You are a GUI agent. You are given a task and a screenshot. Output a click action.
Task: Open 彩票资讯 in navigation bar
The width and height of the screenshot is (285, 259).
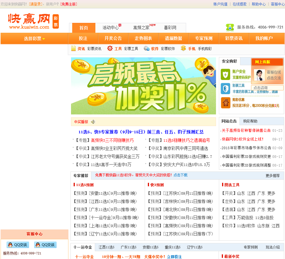234,38
